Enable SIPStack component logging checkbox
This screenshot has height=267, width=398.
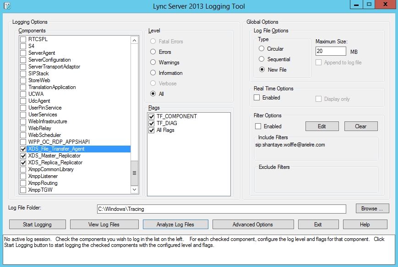[x=23, y=73]
